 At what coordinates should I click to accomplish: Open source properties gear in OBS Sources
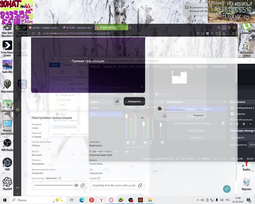(x=244, y=124)
